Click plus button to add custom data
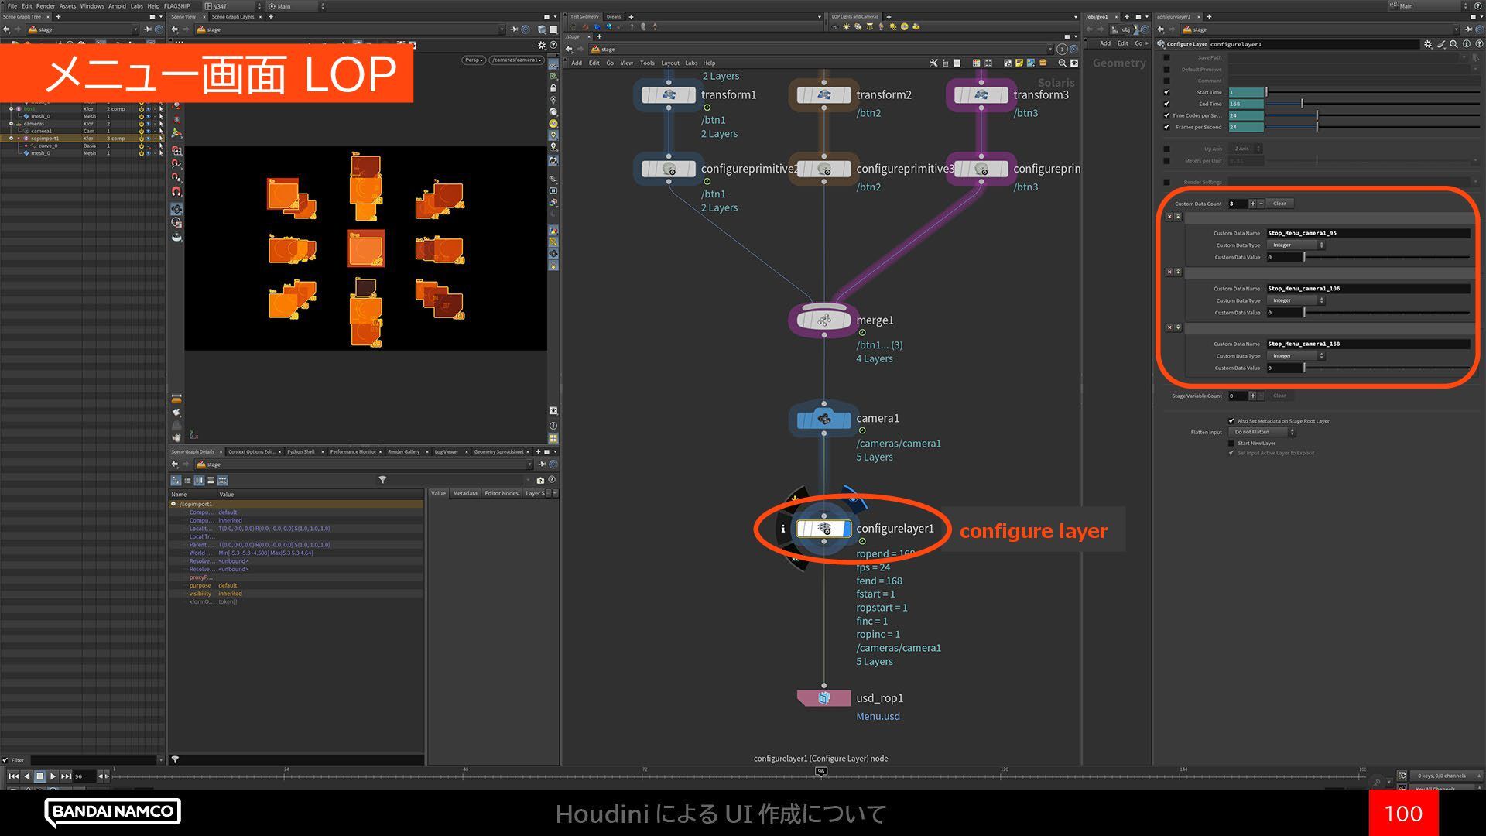This screenshot has height=836, width=1486. pos(1252,204)
